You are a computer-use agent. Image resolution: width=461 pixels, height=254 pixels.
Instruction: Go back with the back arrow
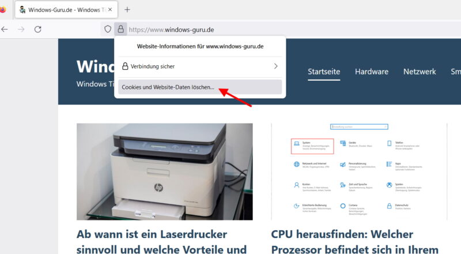(5, 29)
